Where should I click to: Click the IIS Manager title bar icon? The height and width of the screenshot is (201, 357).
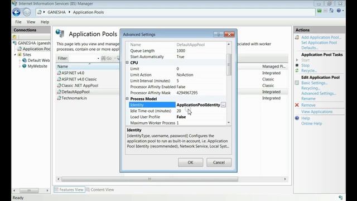pos(15,3)
